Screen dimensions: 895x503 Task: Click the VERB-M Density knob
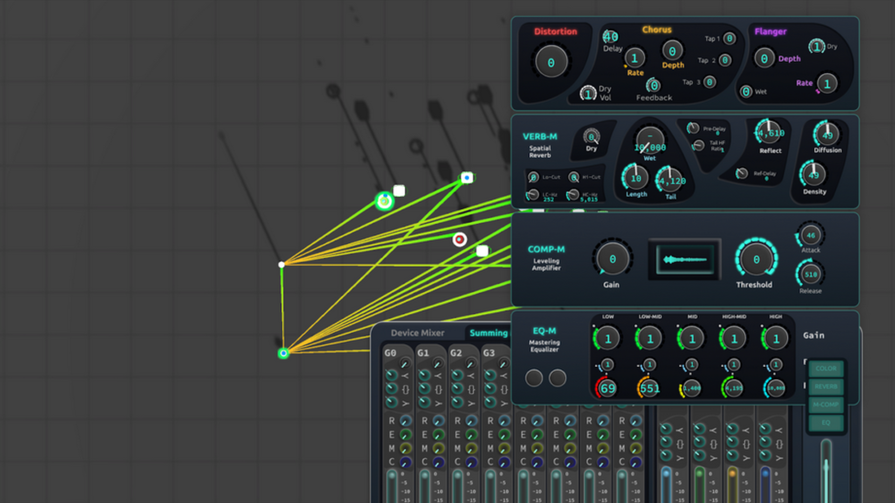(814, 175)
